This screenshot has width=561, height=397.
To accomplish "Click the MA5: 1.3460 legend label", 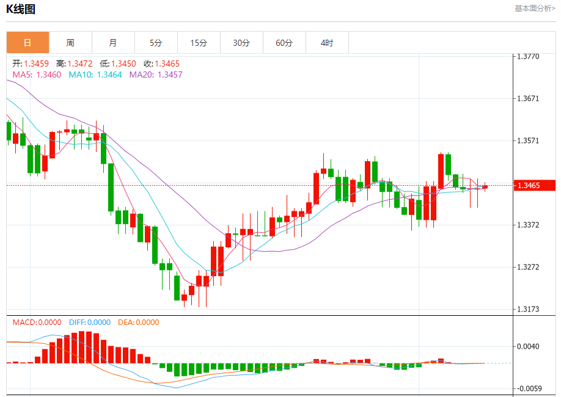I will tap(37, 75).
